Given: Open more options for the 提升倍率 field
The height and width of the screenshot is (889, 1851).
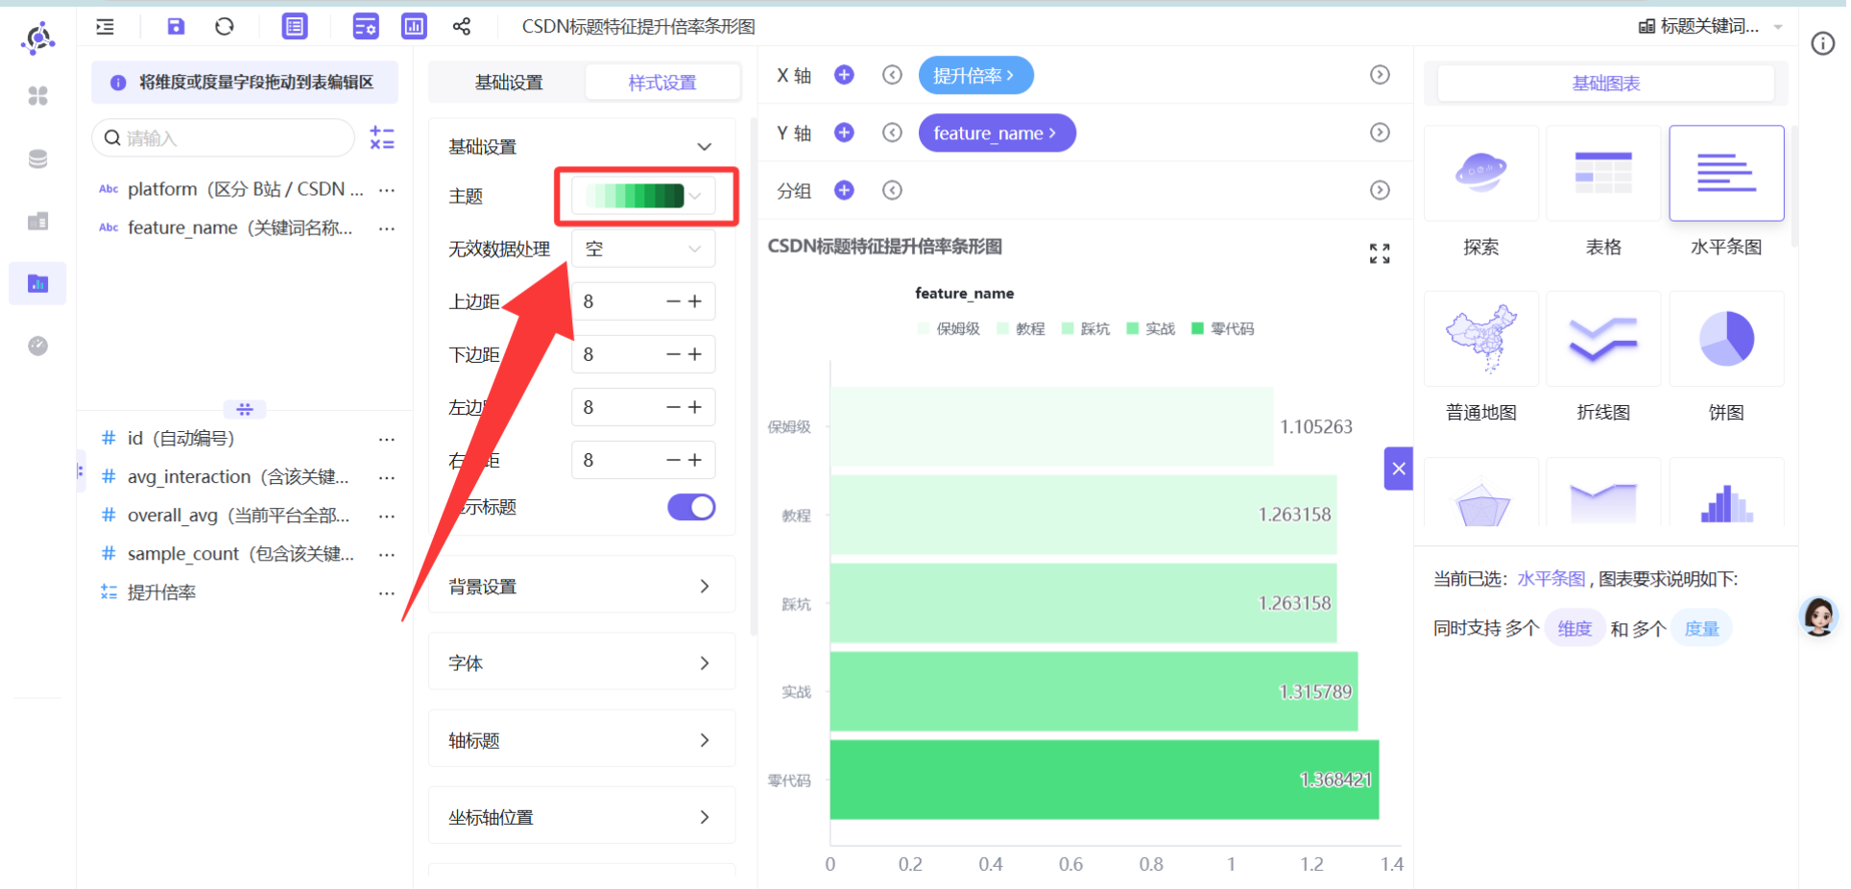Looking at the screenshot, I should pos(387,593).
